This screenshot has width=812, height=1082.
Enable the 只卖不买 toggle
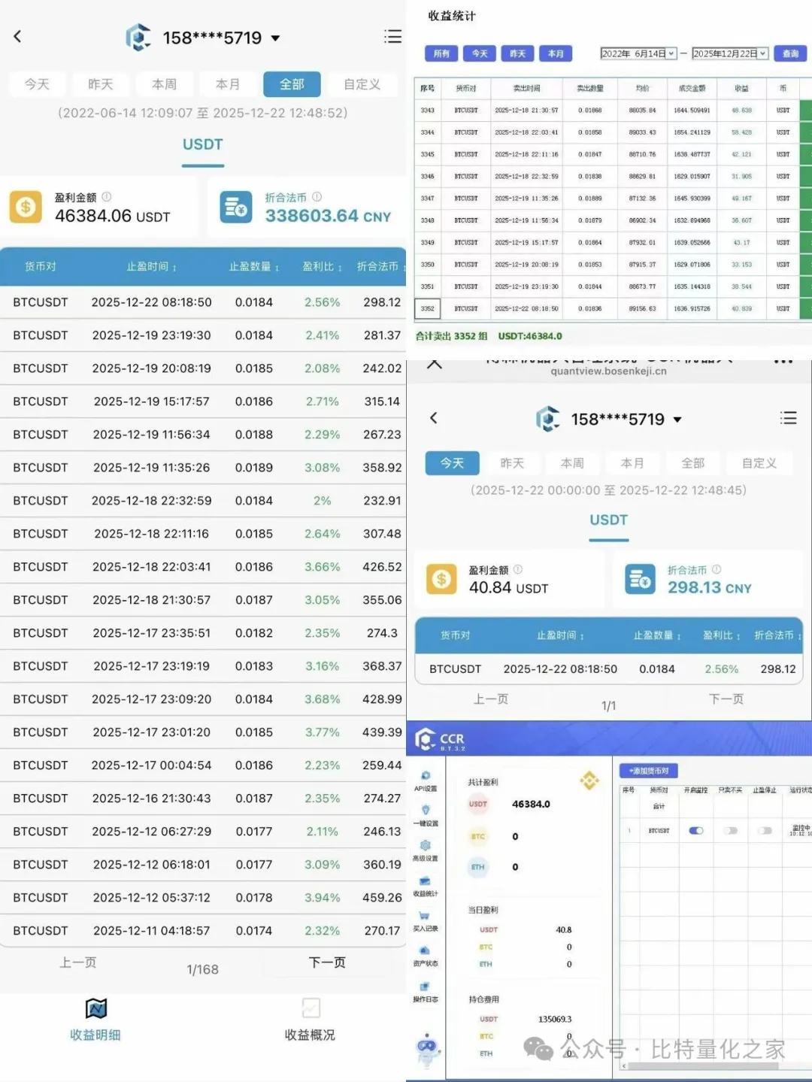(x=729, y=830)
